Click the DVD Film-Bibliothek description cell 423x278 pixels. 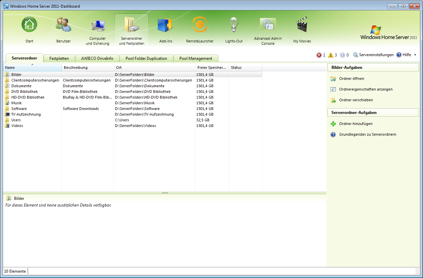tap(80, 92)
